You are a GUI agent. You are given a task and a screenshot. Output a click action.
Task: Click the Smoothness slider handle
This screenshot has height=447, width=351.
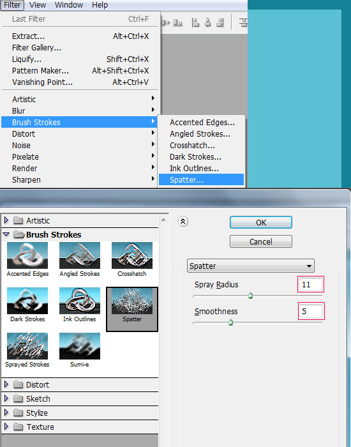pyautogui.click(x=231, y=322)
